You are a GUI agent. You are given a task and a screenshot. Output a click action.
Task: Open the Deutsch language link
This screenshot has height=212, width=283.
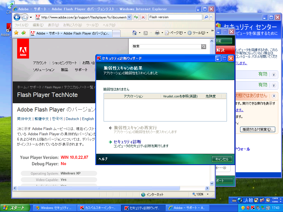[72, 119]
